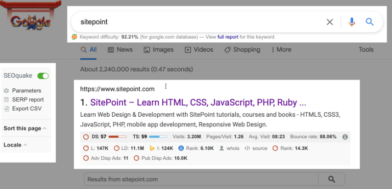Click the https://www.sitepoint.com URL
This screenshot has height=189, width=392.
117,89
